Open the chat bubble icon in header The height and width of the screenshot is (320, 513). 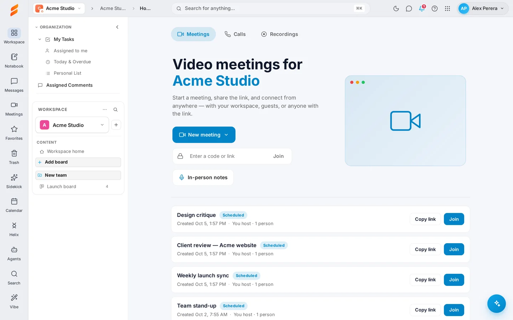[409, 9]
